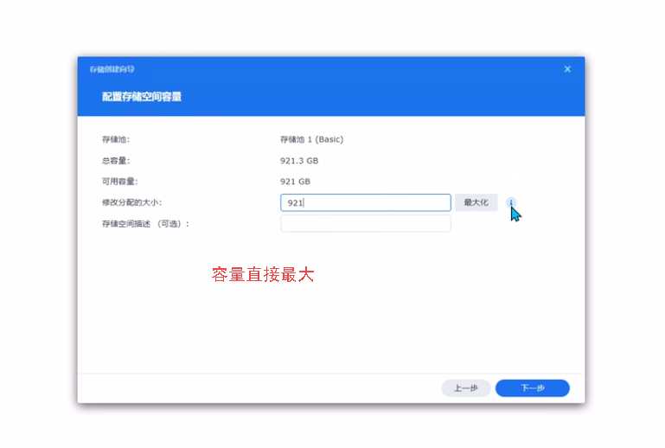Click the 存储池 label
This screenshot has width=665, height=448.
point(116,139)
